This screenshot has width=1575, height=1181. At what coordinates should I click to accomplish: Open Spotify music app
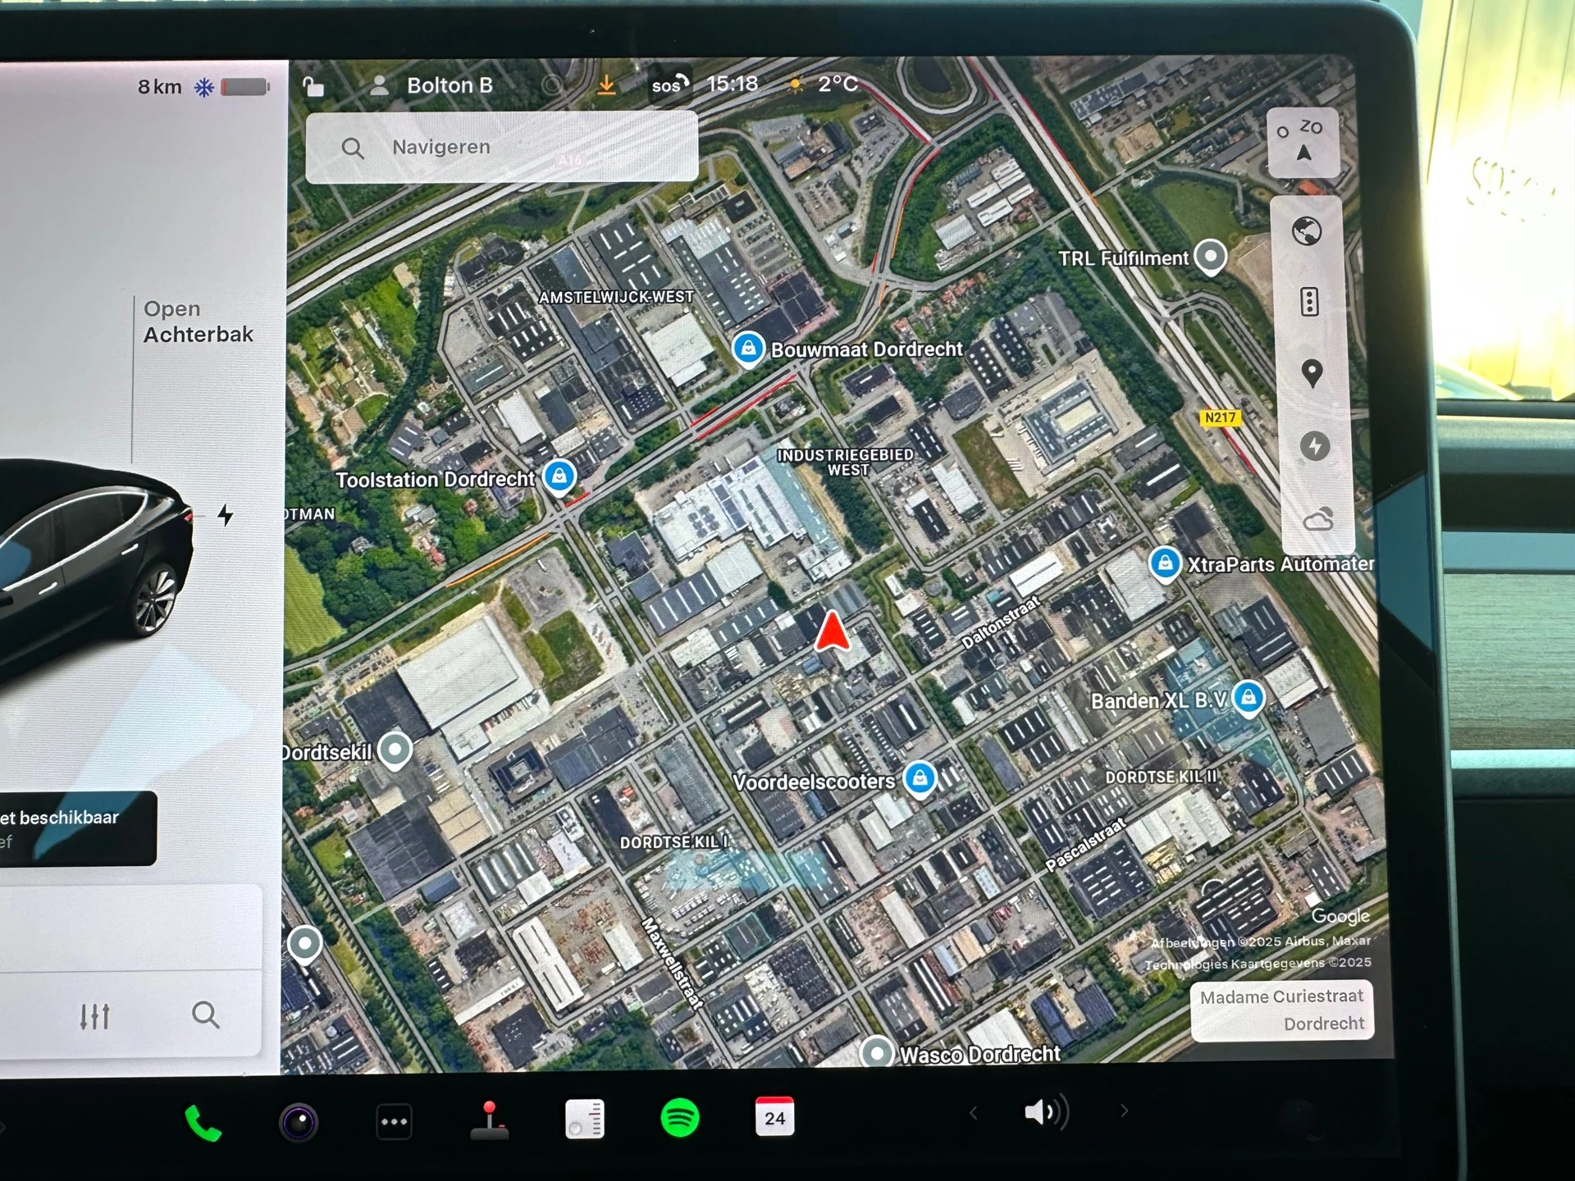tap(680, 1118)
